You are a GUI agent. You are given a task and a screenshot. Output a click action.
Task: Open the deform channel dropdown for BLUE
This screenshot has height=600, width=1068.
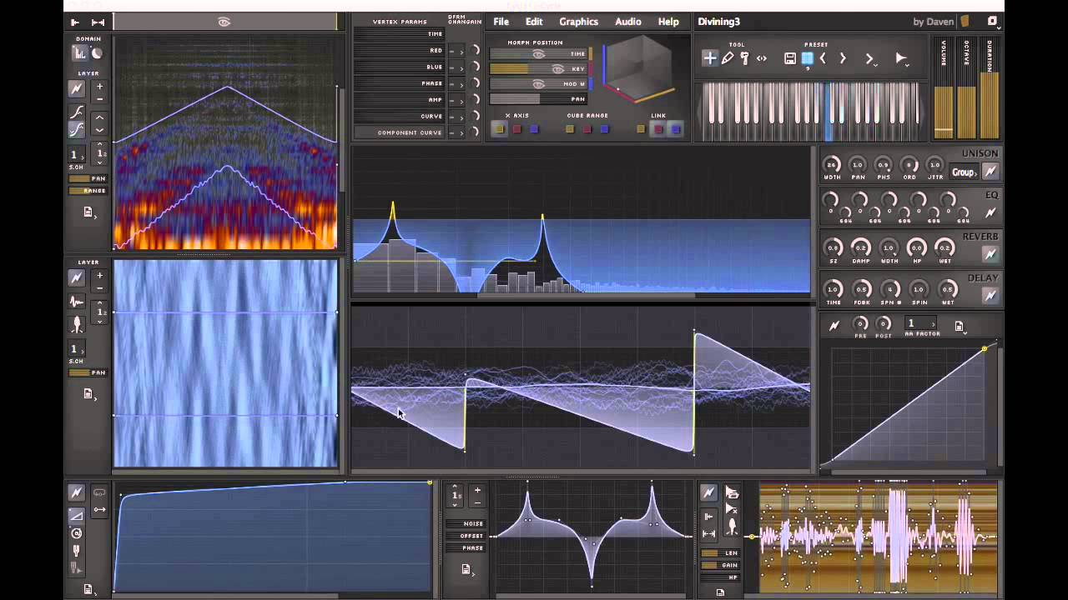point(456,67)
